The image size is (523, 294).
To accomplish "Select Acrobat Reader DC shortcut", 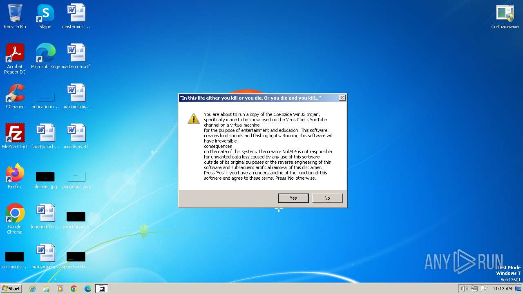I will tap(15, 58).
